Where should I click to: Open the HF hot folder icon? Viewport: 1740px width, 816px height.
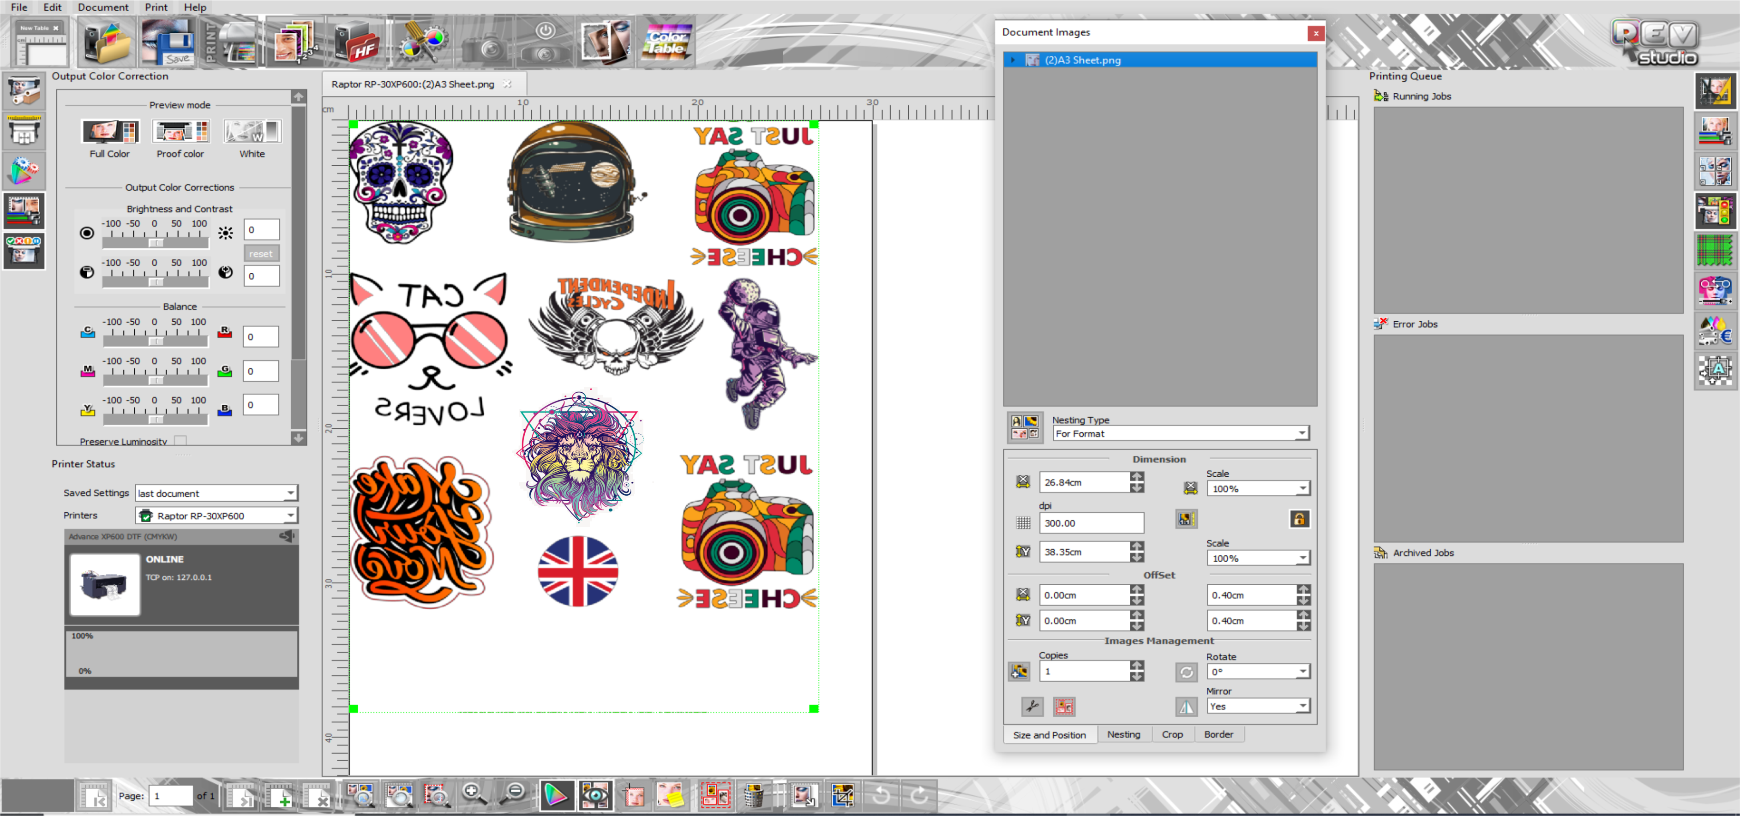tap(359, 42)
